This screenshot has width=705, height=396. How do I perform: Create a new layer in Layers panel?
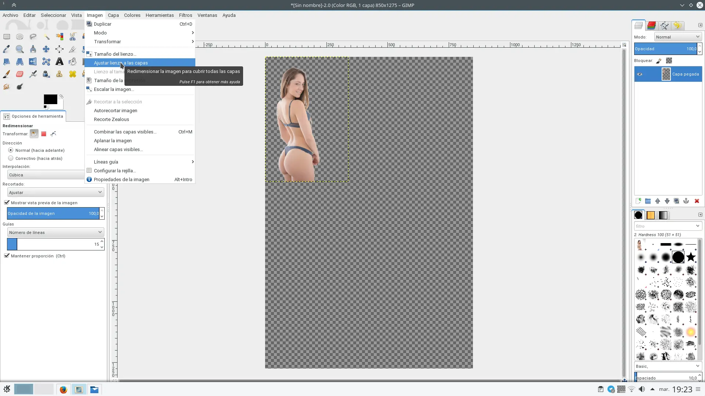638,201
